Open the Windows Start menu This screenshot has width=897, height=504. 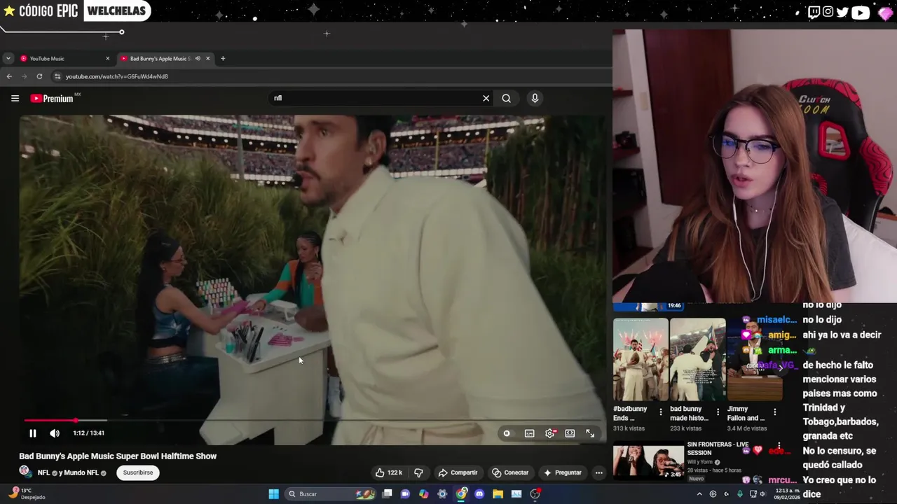click(273, 494)
